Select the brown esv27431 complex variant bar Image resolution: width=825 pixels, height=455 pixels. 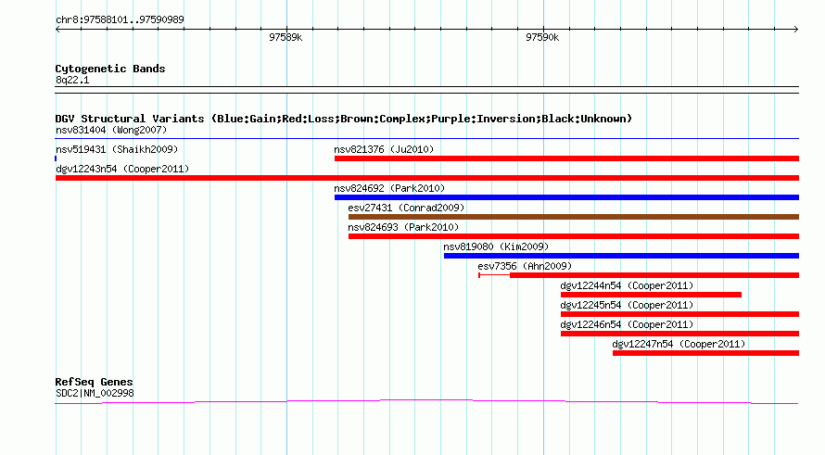pos(574,217)
